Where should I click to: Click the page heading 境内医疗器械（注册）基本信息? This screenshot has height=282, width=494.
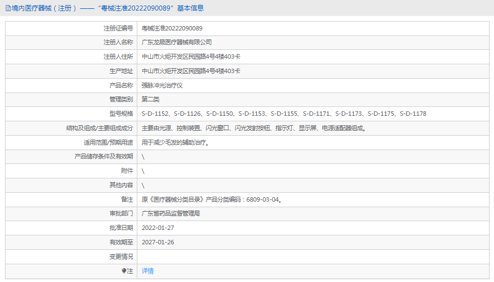(108, 8)
